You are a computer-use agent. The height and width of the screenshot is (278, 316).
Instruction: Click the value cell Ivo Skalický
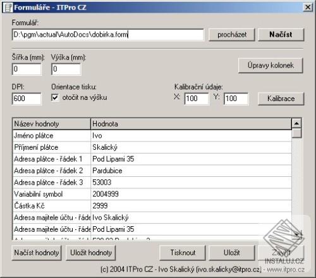191,218
